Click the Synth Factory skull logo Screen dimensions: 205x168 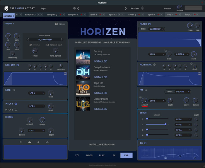click(x=6, y=8)
